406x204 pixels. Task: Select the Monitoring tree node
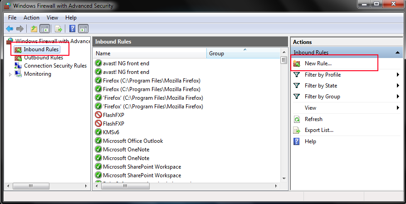pos(38,74)
